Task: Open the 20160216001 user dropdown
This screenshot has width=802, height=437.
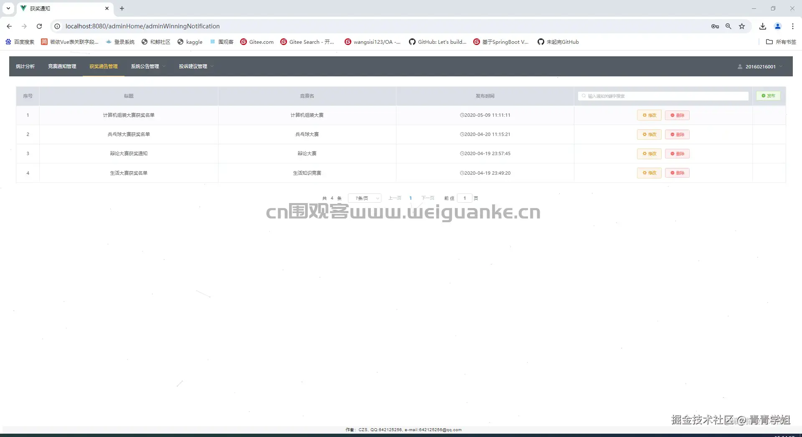Action: [760, 67]
